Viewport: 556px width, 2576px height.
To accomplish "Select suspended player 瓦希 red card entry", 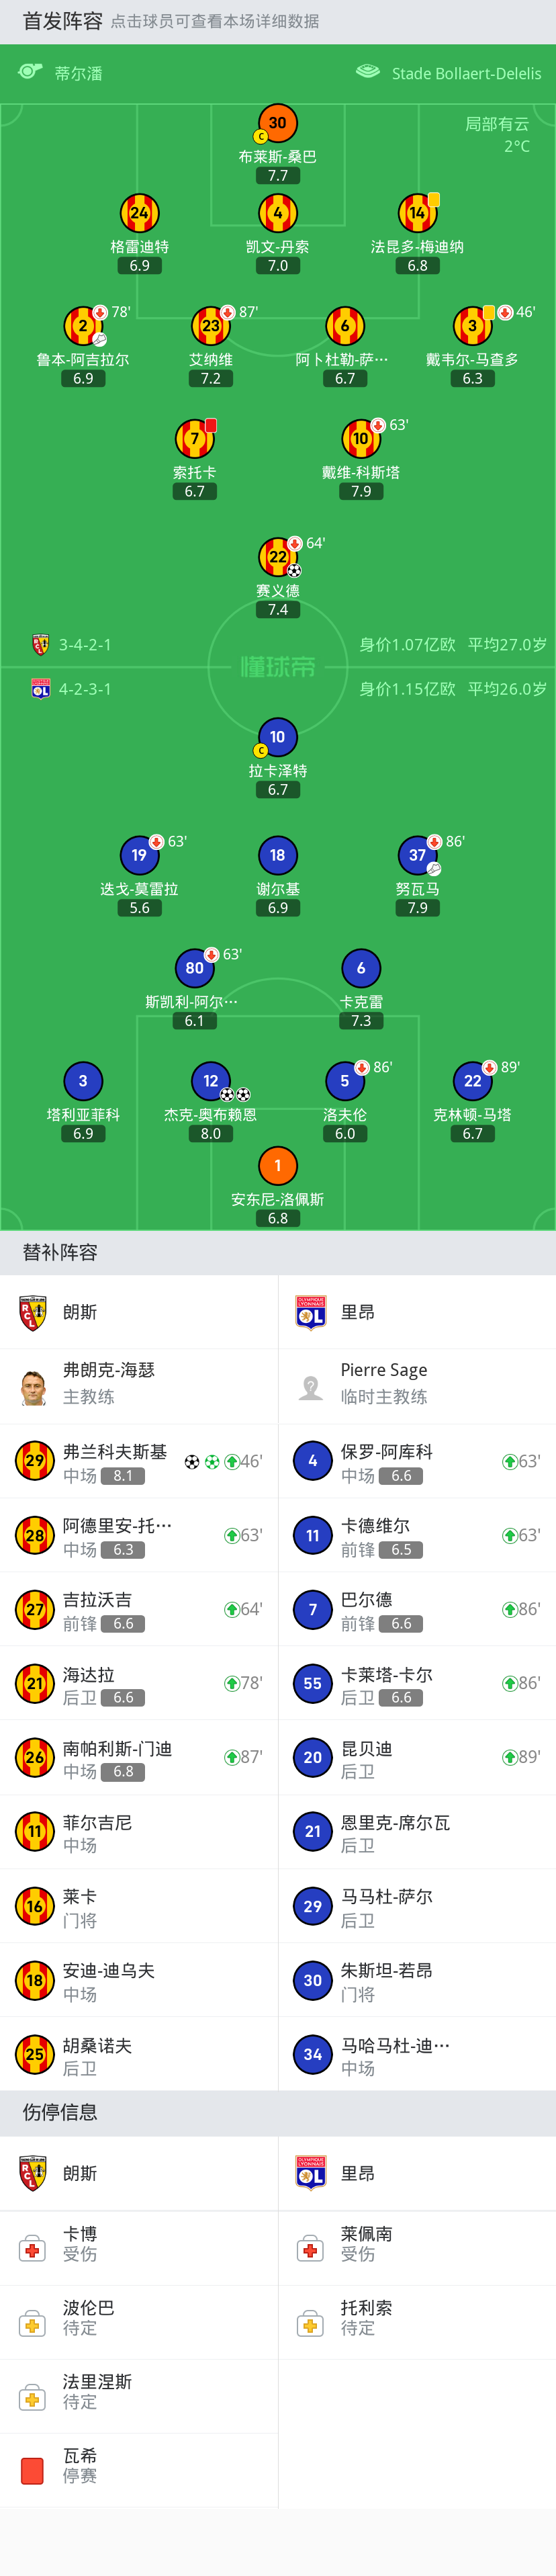I will (x=139, y=2469).
